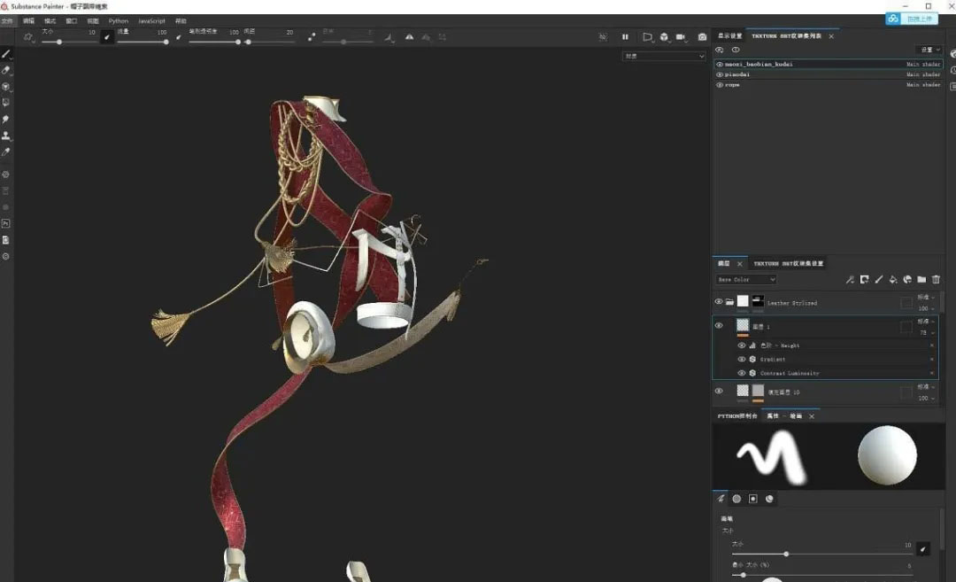Open blend mode dropdown of Leather Stylized layer
The height and width of the screenshot is (582, 956).
pos(926,297)
